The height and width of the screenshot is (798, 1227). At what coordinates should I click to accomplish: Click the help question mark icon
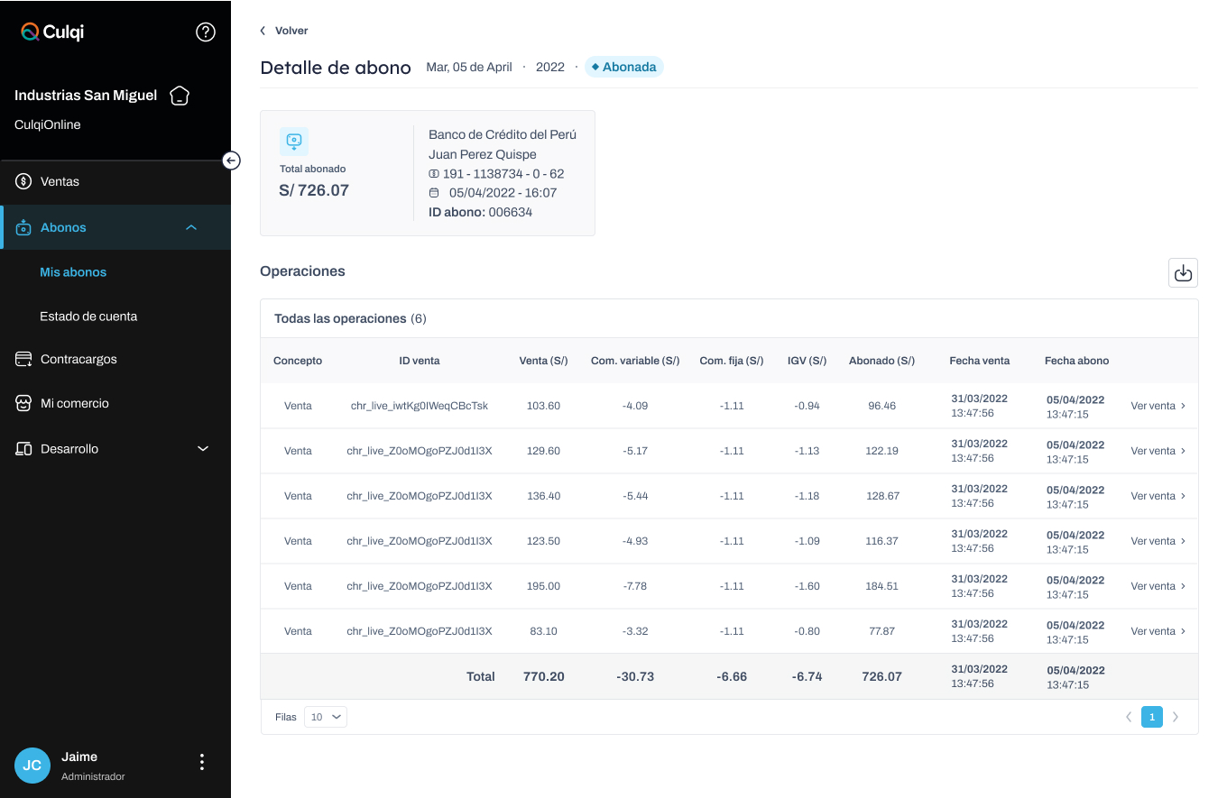pos(206,32)
